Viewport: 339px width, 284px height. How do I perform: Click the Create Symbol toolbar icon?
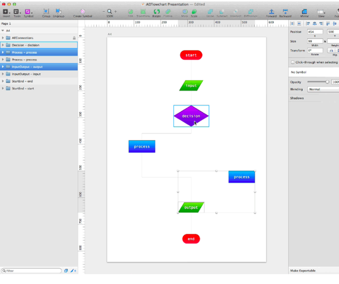[82, 13]
